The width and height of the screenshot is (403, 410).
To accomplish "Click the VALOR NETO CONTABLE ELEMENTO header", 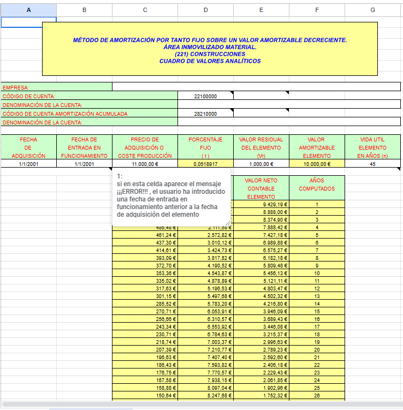I will 261,188.
